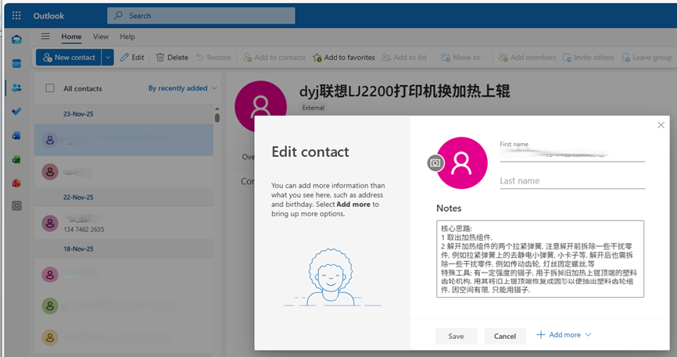Click contact avatar in Edit contact dialog

[461, 163]
